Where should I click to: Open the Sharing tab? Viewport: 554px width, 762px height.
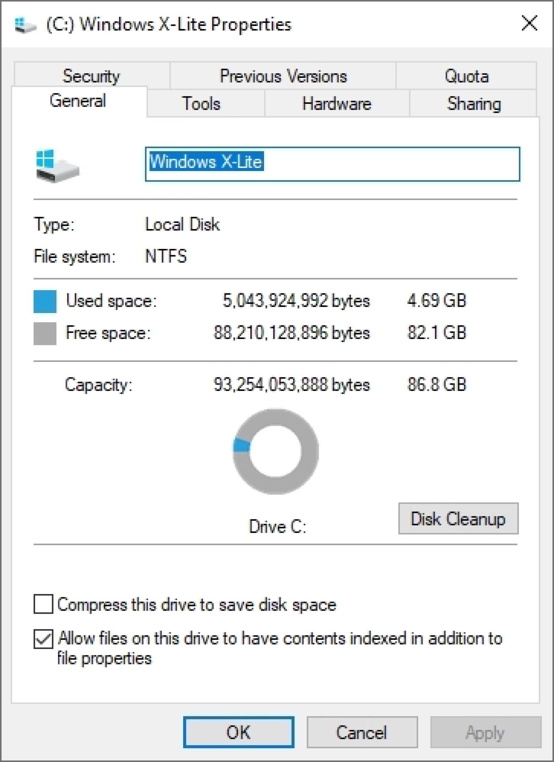pos(474,103)
